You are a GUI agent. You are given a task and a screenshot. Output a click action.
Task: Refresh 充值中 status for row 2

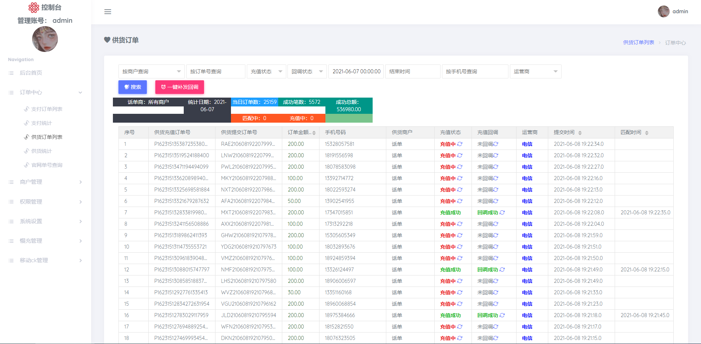pyautogui.click(x=460, y=155)
